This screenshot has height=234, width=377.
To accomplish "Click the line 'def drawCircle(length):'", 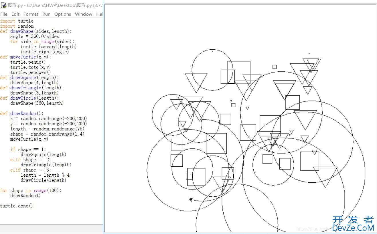I will click(x=29, y=98).
